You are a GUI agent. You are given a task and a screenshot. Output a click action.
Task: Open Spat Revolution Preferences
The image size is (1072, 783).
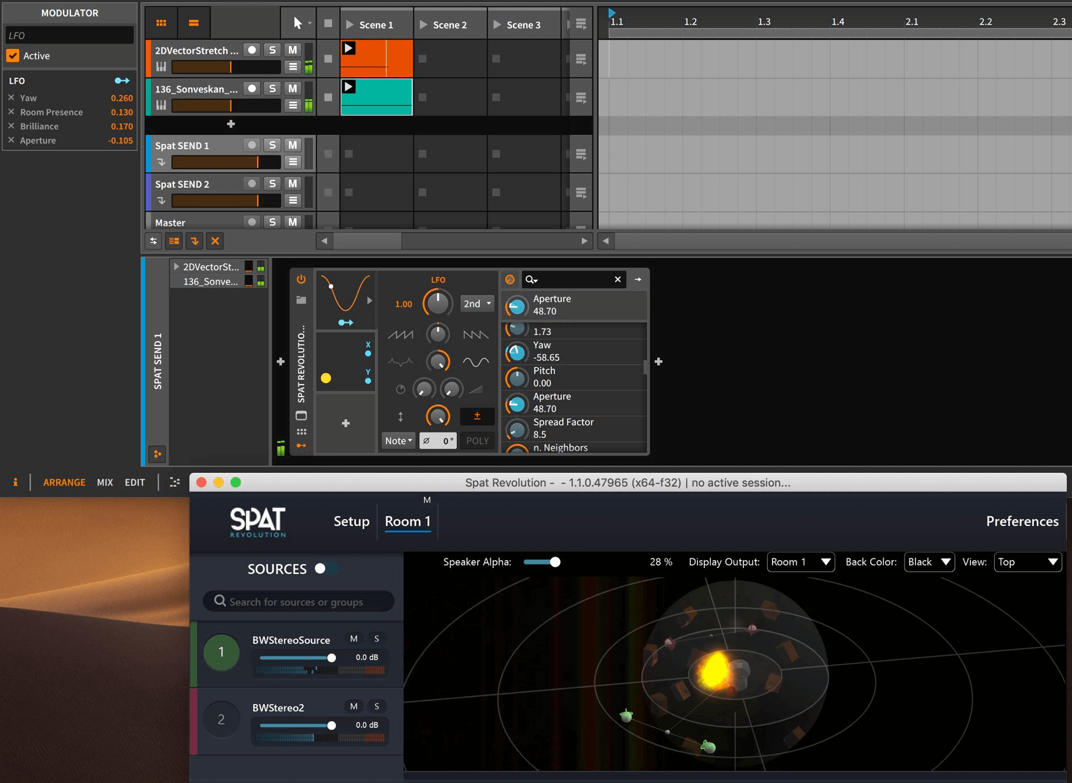(x=1022, y=521)
